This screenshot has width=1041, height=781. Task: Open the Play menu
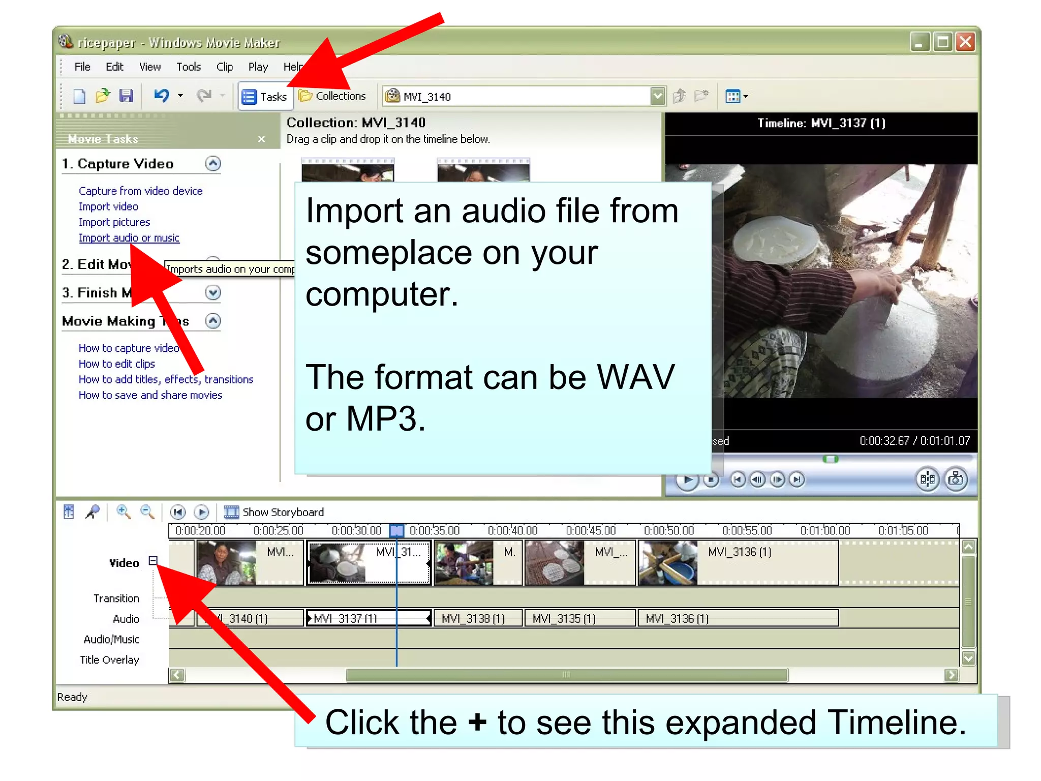coord(258,67)
